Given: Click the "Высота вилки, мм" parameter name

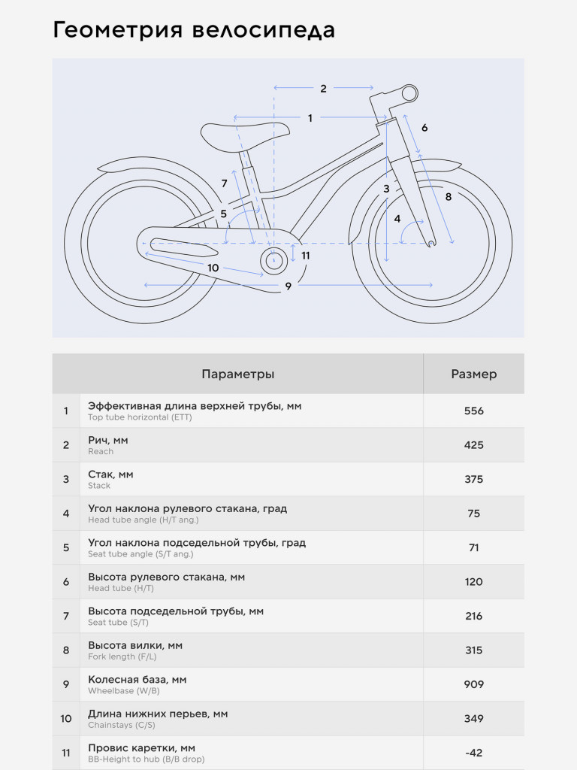Looking at the screenshot, I should pyautogui.click(x=135, y=645).
